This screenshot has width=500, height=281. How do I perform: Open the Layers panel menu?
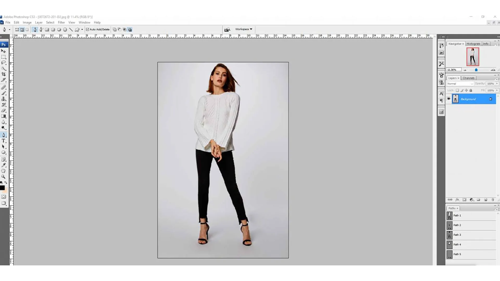tap(498, 79)
